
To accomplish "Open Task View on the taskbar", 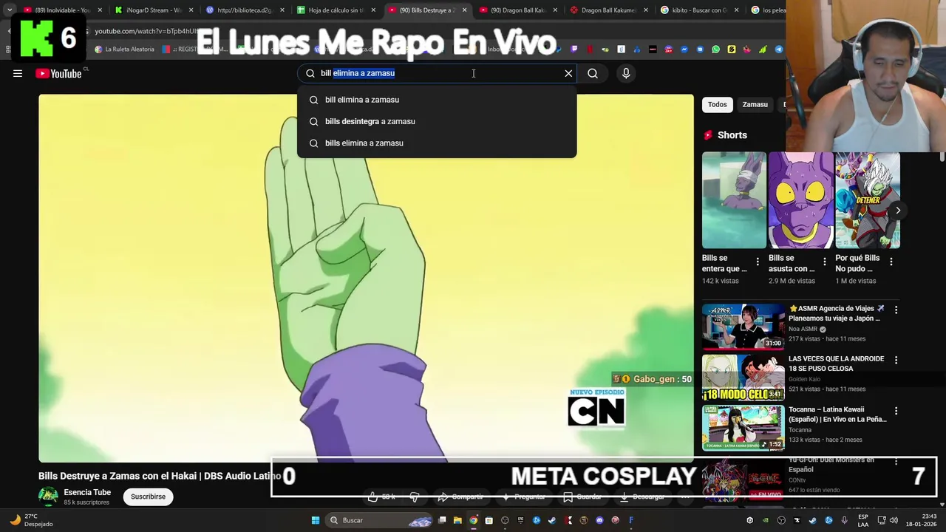I will tap(442, 520).
